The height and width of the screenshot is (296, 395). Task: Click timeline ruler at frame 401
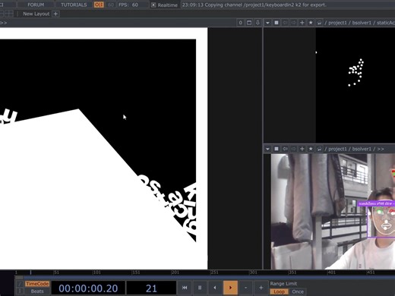coord(331,272)
